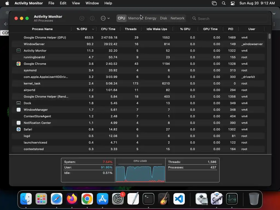Image resolution: width=280 pixels, height=210 pixels.
Task: Open Control Center in menu bar
Action: 232,3
